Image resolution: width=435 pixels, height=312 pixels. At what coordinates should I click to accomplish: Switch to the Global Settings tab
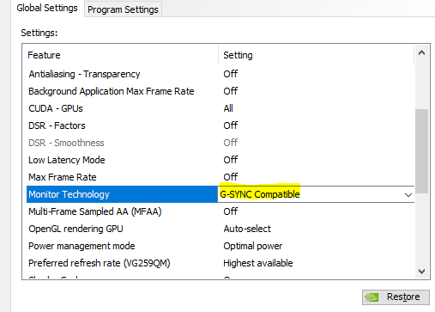(x=47, y=8)
